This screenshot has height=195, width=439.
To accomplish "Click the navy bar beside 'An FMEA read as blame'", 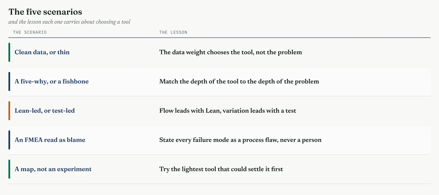I will [9, 140].
